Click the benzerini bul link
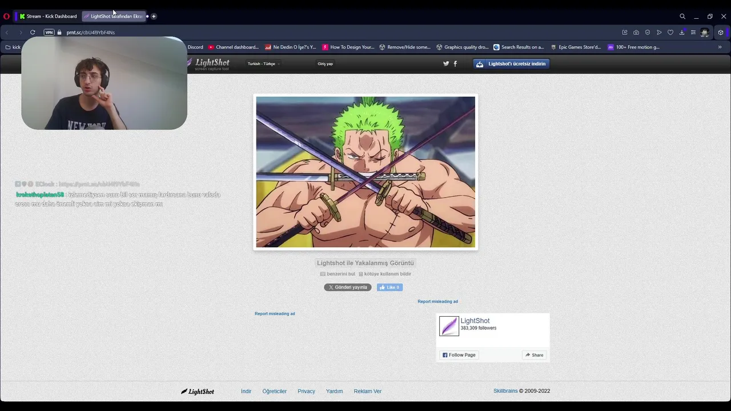 click(x=338, y=274)
